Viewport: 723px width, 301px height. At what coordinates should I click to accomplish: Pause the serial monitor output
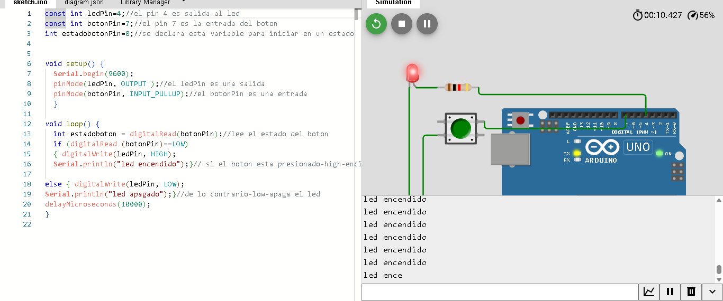[670, 291]
